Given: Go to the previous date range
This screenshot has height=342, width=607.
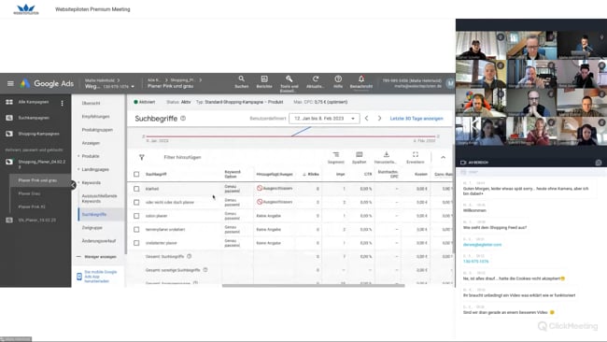Looking at the screenshot, I should click(367, 118).
